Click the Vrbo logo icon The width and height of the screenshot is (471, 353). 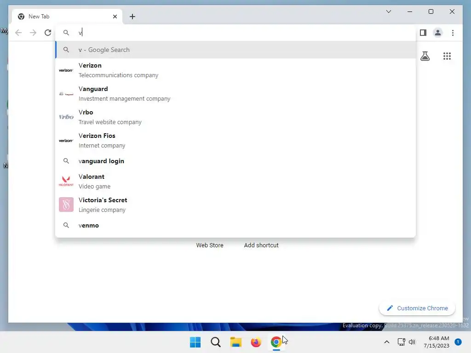(66, 117)
